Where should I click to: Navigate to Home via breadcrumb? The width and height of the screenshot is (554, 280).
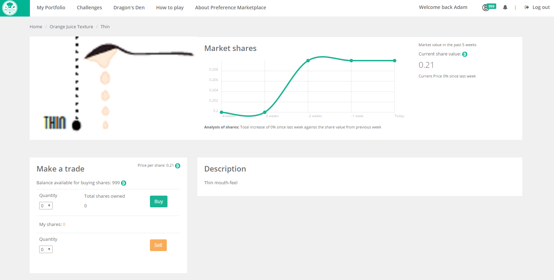point(36,27)
